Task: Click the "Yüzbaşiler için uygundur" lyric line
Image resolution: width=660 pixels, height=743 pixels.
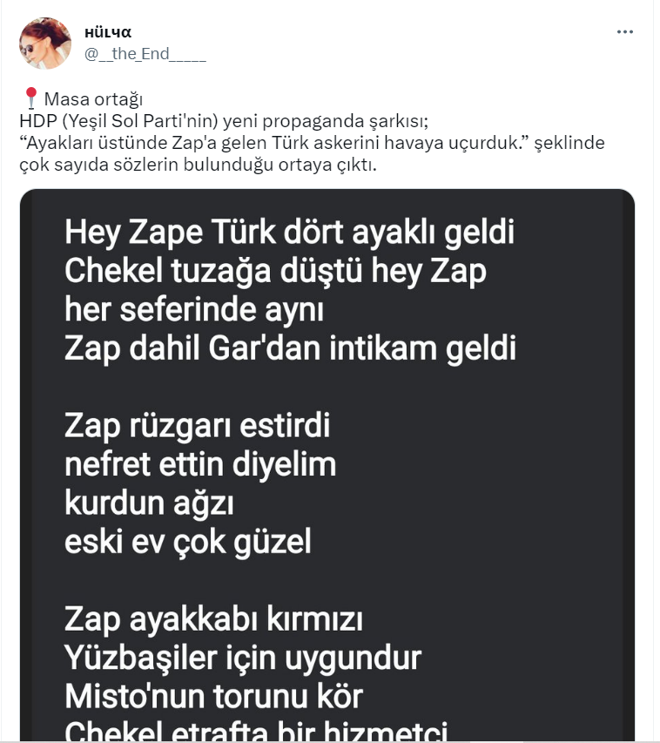Action: (x=243, y=659)
